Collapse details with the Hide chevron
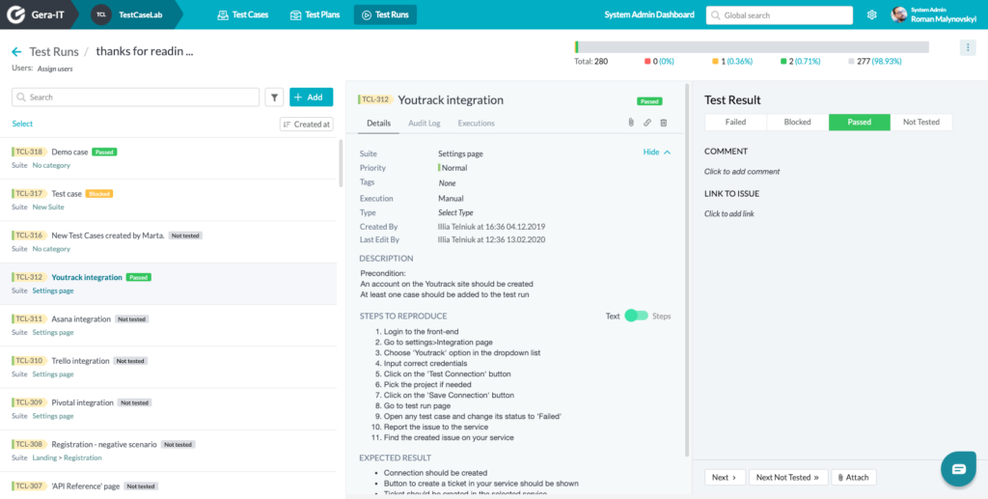The image size is (988, 499). click(656, 152)
